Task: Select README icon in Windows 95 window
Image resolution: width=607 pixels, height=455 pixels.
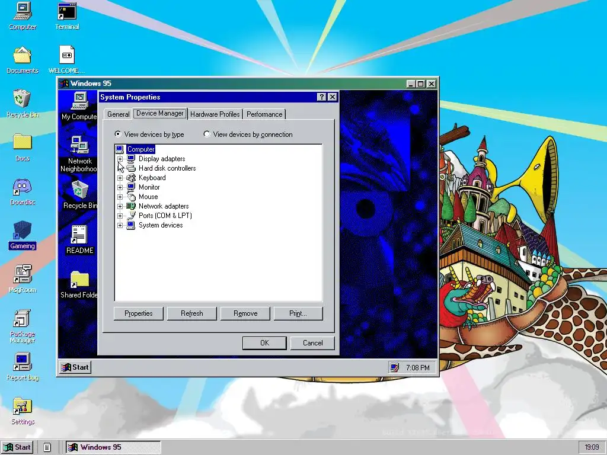Action: click(x=79, y=235)
